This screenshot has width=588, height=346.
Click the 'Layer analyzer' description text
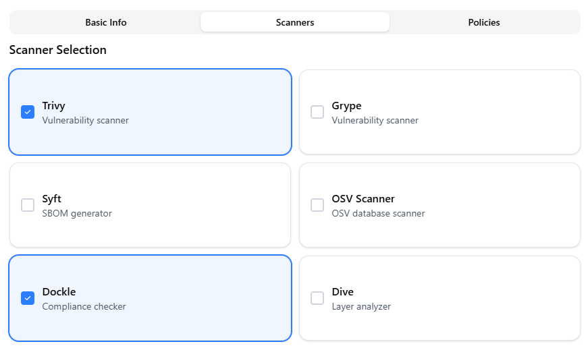pyautogui.click(x=361, y=306)
